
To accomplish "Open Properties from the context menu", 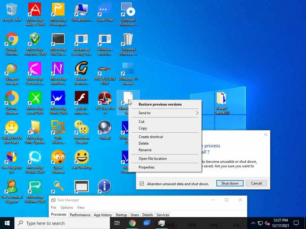I will coord(165,167).
